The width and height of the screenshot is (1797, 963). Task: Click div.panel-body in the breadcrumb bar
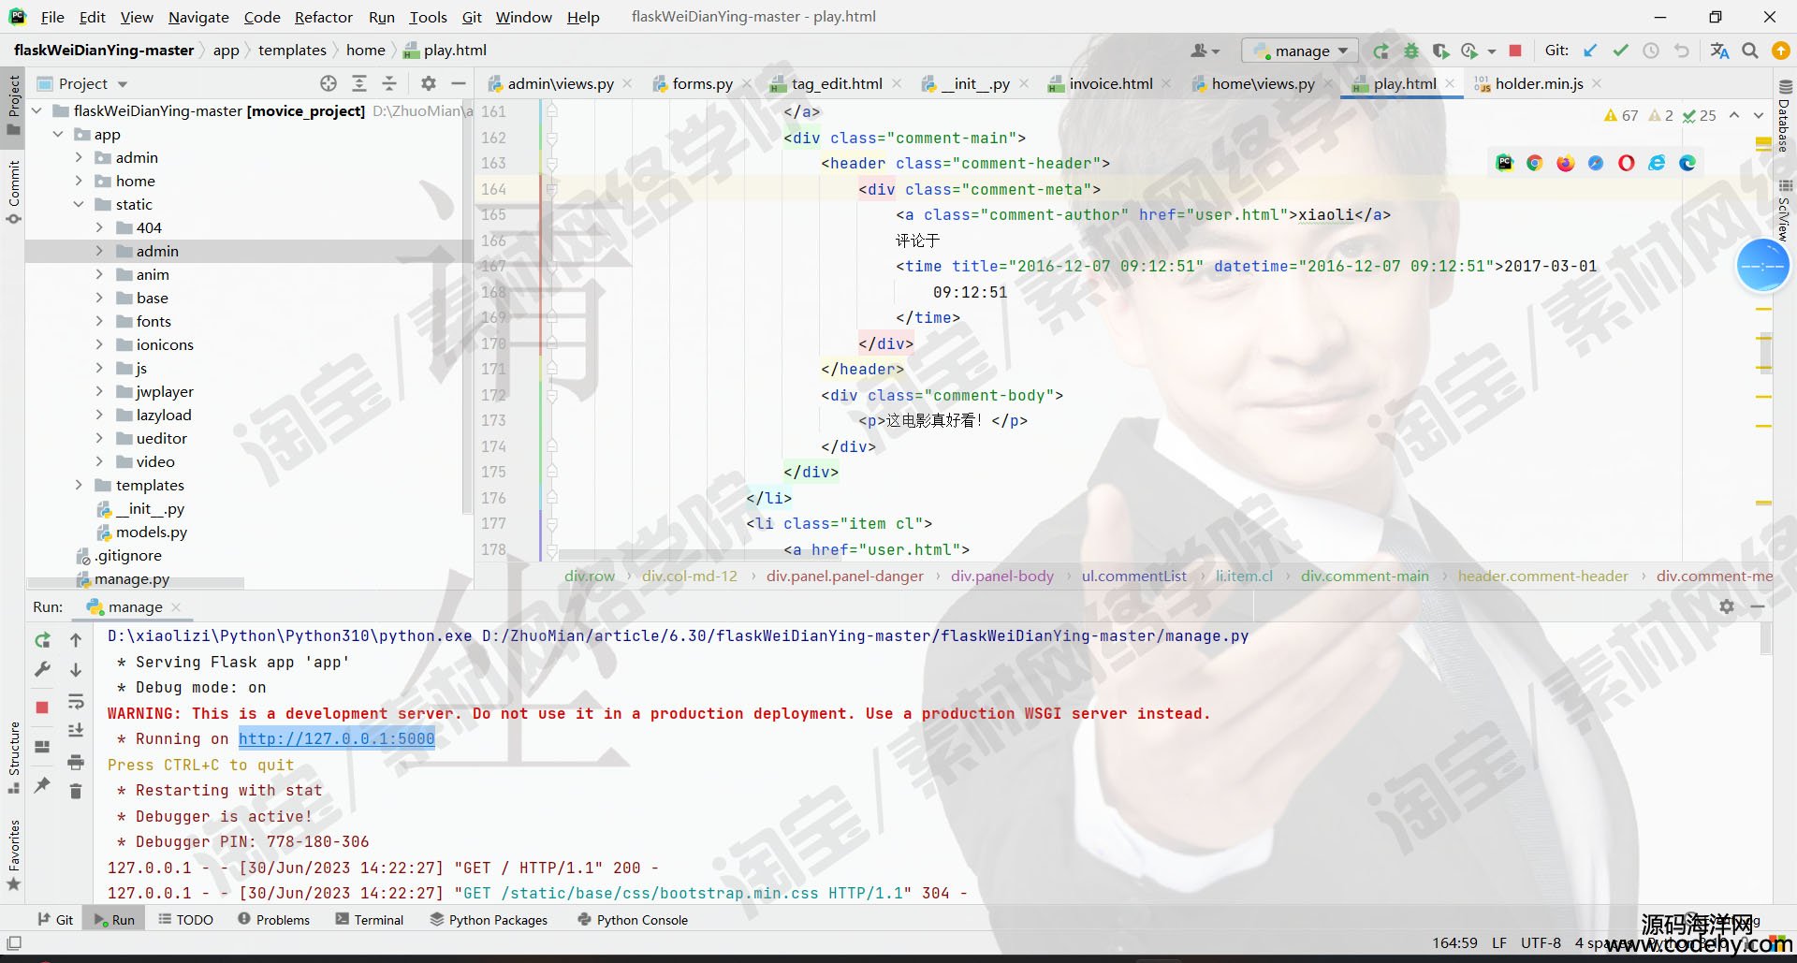(1002, 576)
